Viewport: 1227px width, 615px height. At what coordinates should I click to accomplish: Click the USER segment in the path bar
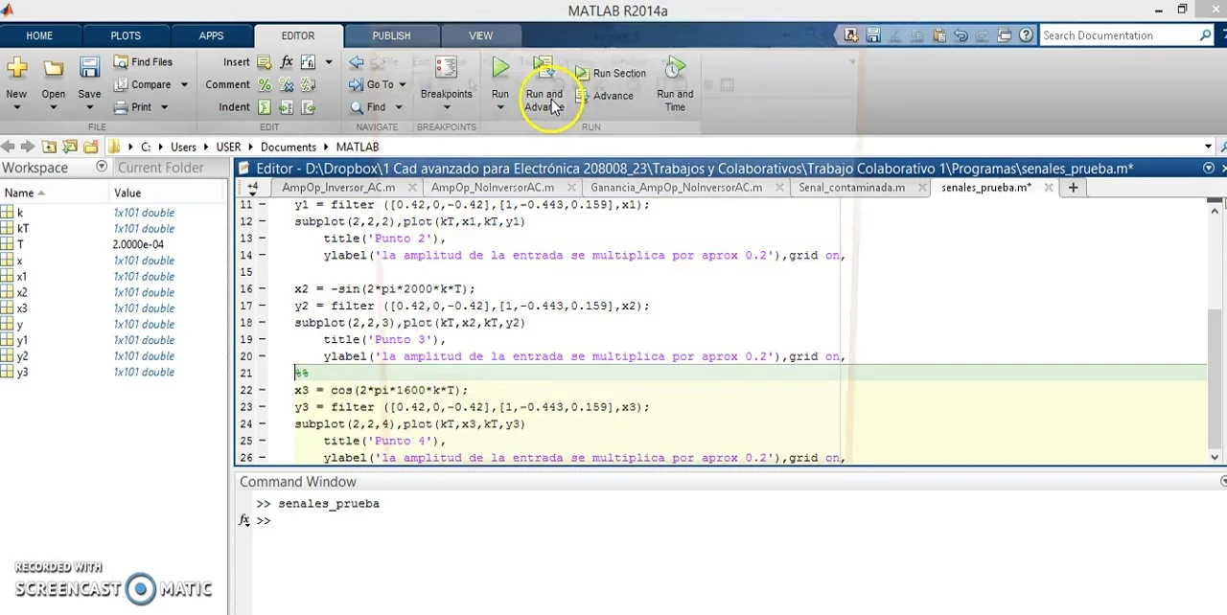coord(228,148)
